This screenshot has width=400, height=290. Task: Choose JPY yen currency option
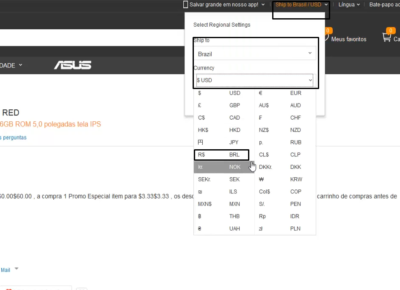(x=224, y=142)
